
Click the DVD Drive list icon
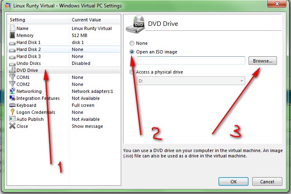tap(12, 70)
